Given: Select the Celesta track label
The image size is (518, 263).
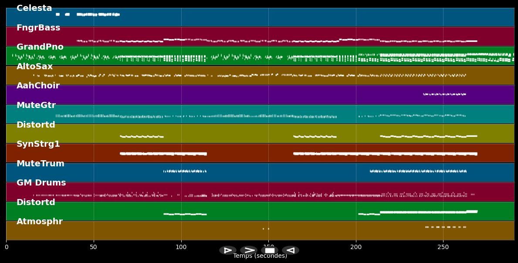Looking at the screenshot, I should (34, 8).
